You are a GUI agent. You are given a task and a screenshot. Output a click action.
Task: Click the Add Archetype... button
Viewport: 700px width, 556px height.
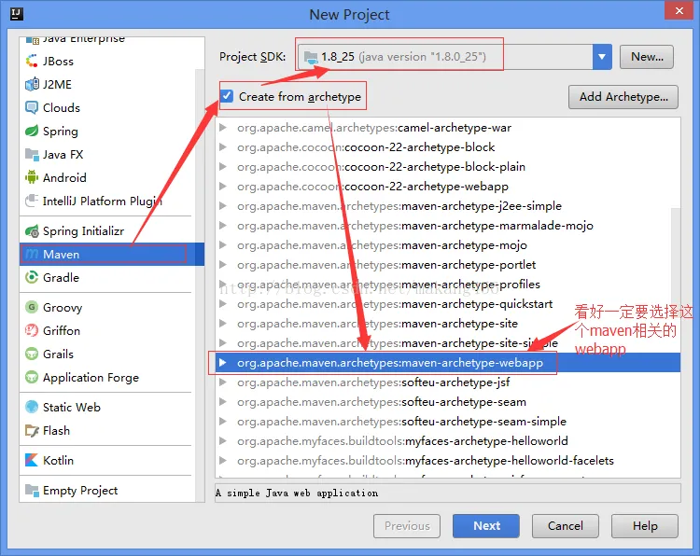(x=623, y=97)
